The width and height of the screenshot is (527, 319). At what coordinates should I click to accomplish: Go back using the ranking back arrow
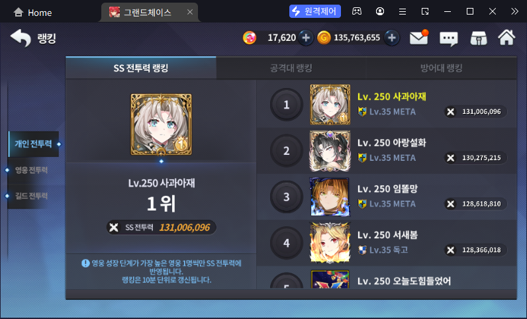coord(21,38)
